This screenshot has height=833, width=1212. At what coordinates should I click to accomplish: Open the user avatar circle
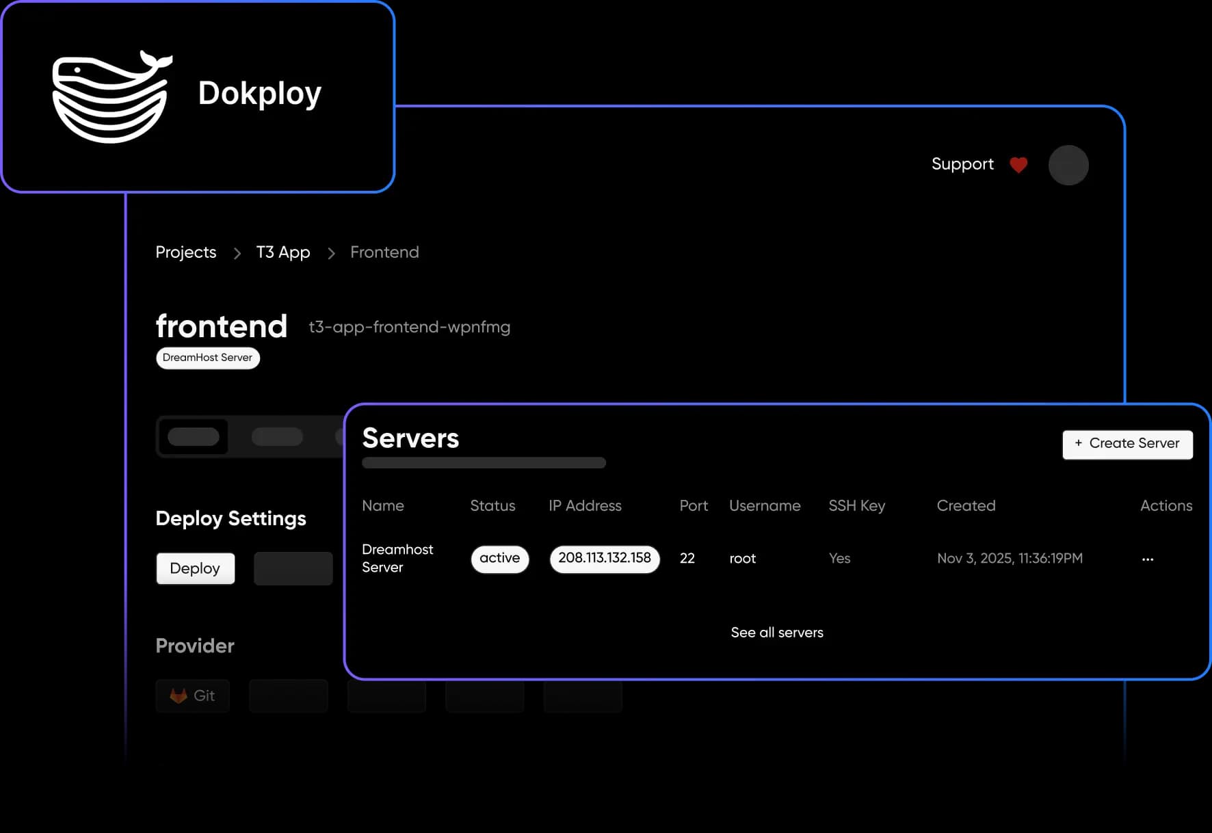pyautogui.click(x=1068, y=165)
